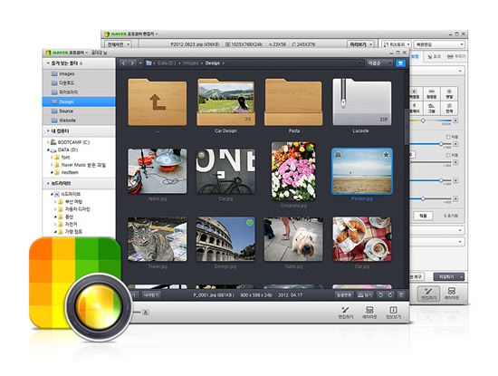The height and width of the screenshot is (376, 498).
Task: Click the zoom slider end icon at viewer bottom
Action: (x=145, y=312)
